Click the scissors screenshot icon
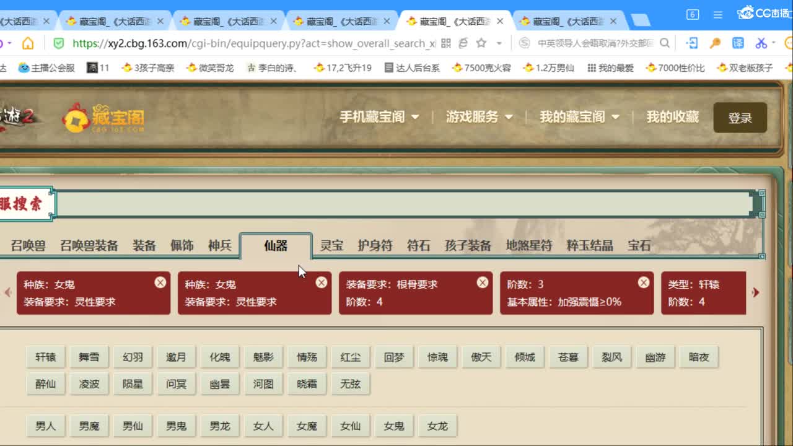Viewport: 793px width, 446px height. tap(761, 43)
